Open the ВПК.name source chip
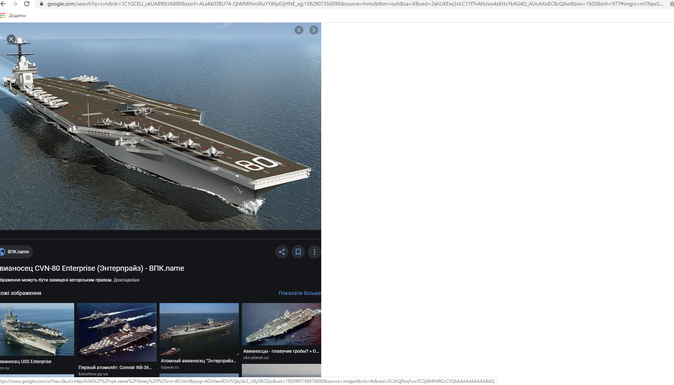Screen dimensions: 674x385 pyautogui.click(x=16, y=252)
